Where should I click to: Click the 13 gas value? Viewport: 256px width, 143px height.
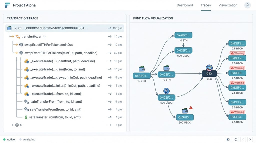pos(118,77)
